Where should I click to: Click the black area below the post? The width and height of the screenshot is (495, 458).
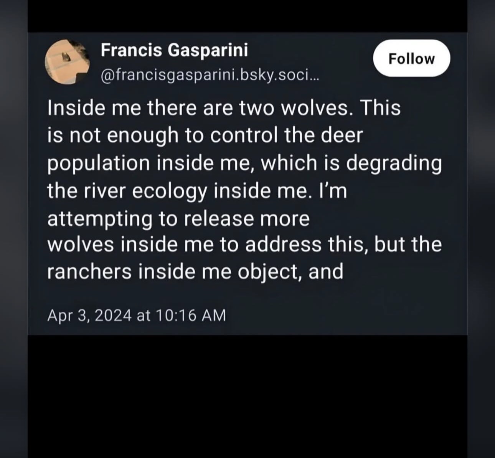[247, 395]
